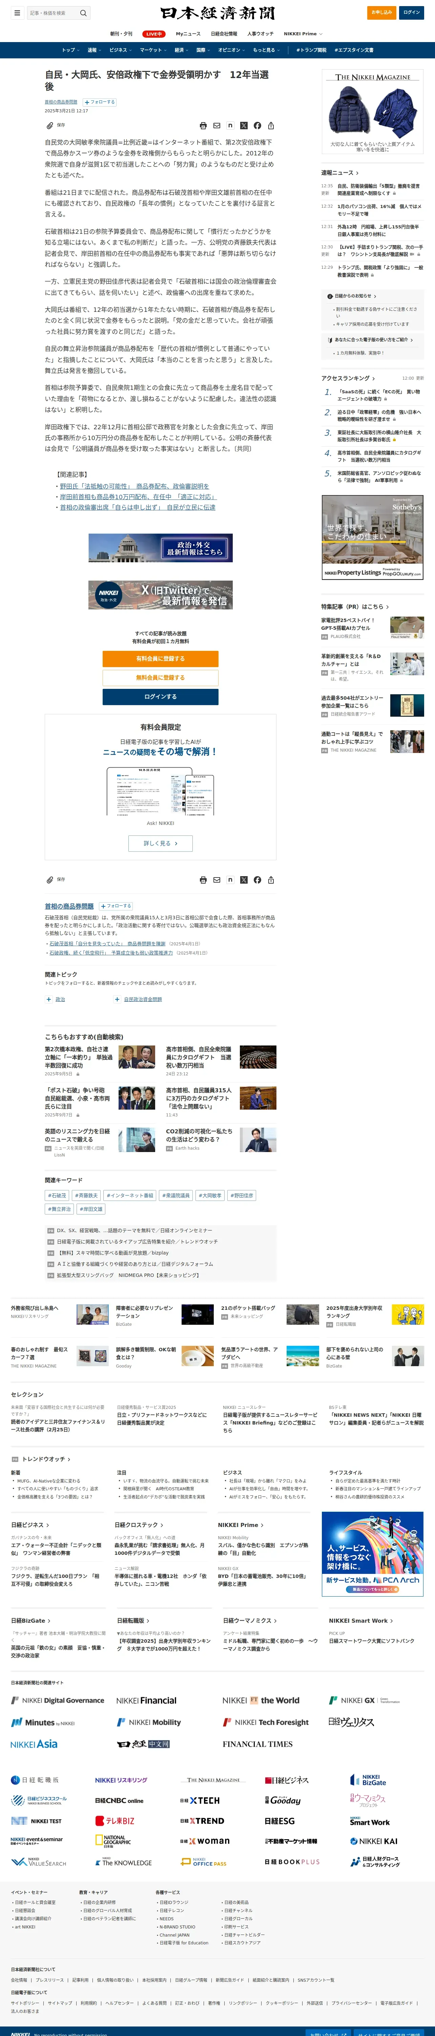The height and width of the screenshot is (2036, 435).
Task: Click the お申し込み button
Action: pos(382,13)
